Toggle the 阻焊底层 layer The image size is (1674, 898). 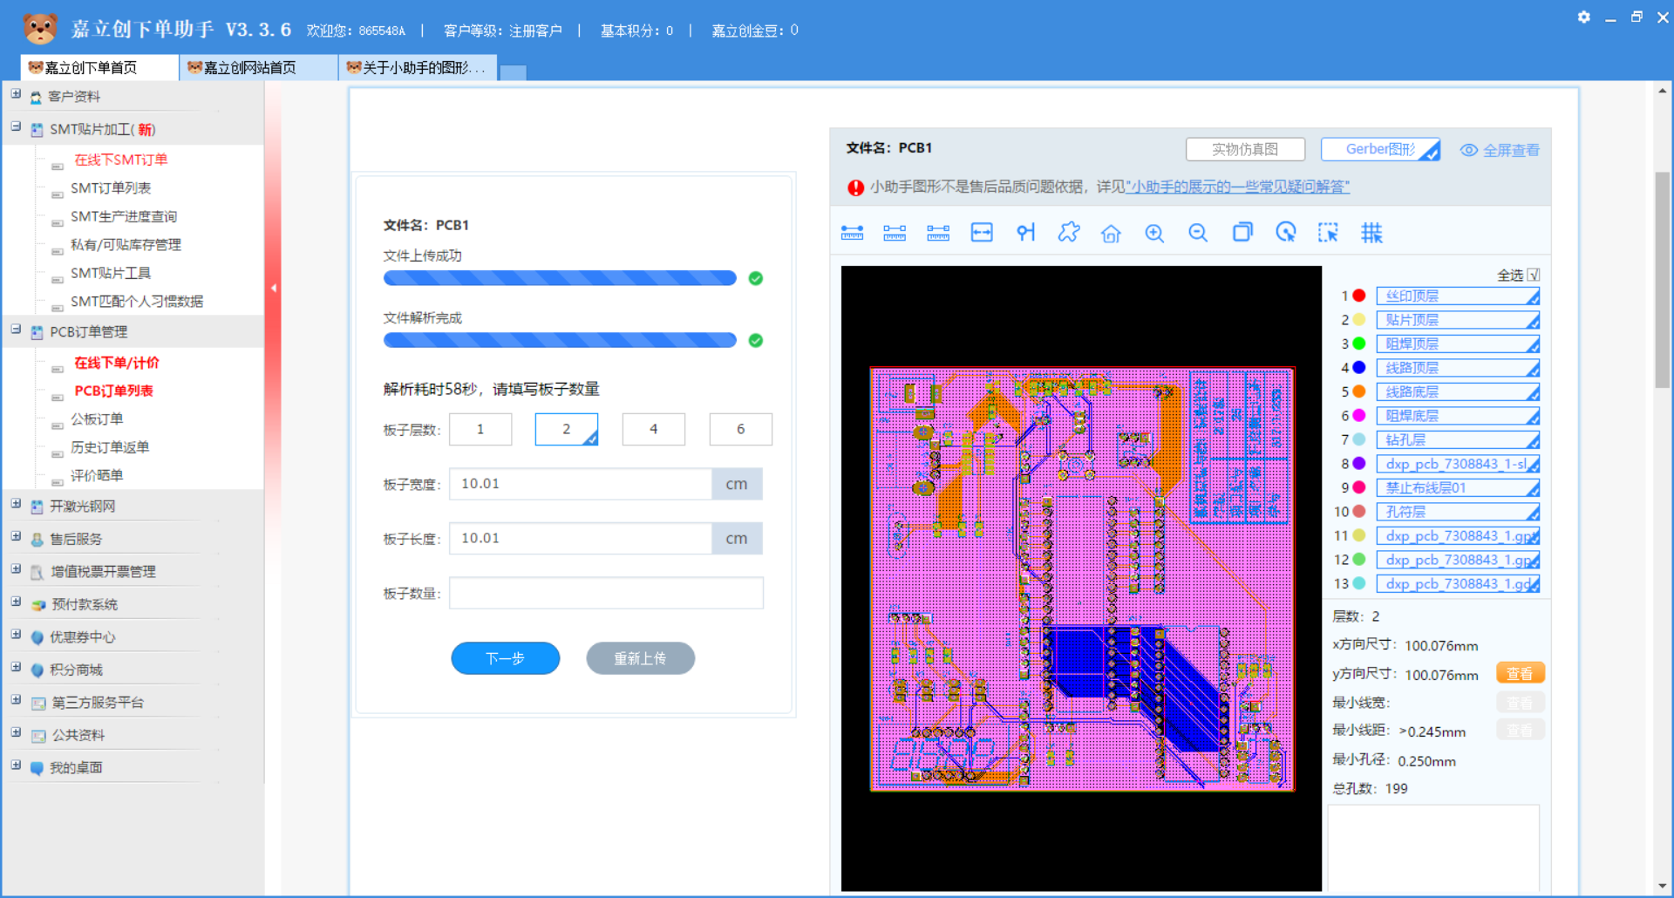click(x=1457, y=416)
